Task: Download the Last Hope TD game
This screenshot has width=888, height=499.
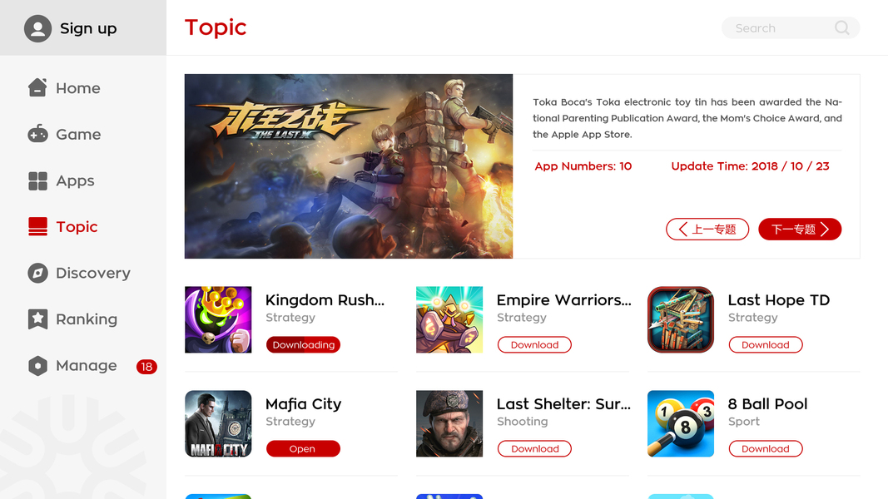Action: [x=766, y=344]
